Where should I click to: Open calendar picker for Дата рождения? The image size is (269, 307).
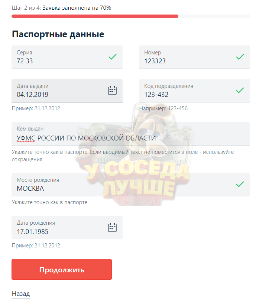pyautogui.click(x=112, y=227)
